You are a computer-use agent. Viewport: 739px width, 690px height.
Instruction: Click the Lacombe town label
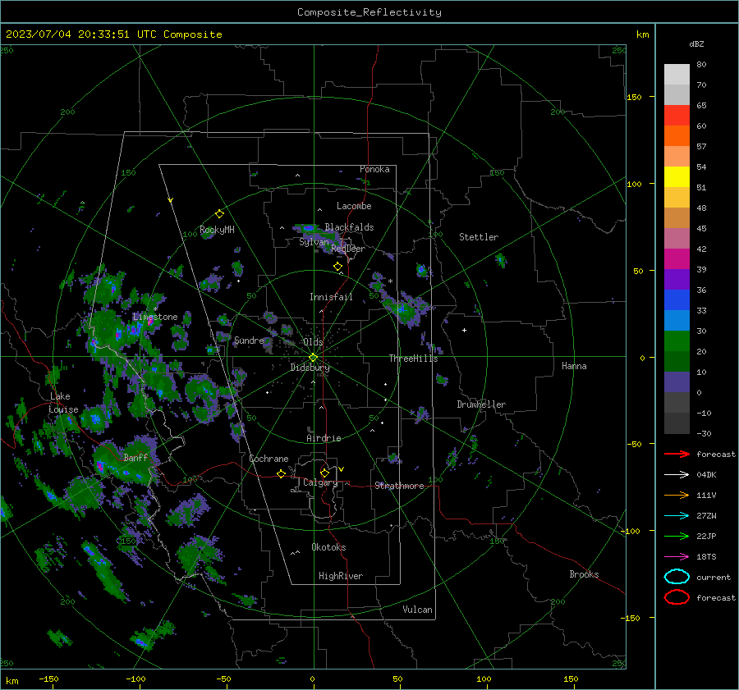point(354,206)
